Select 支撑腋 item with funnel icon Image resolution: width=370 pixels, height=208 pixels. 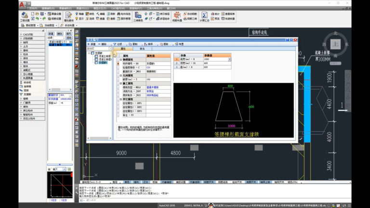(x=26, y=94)
